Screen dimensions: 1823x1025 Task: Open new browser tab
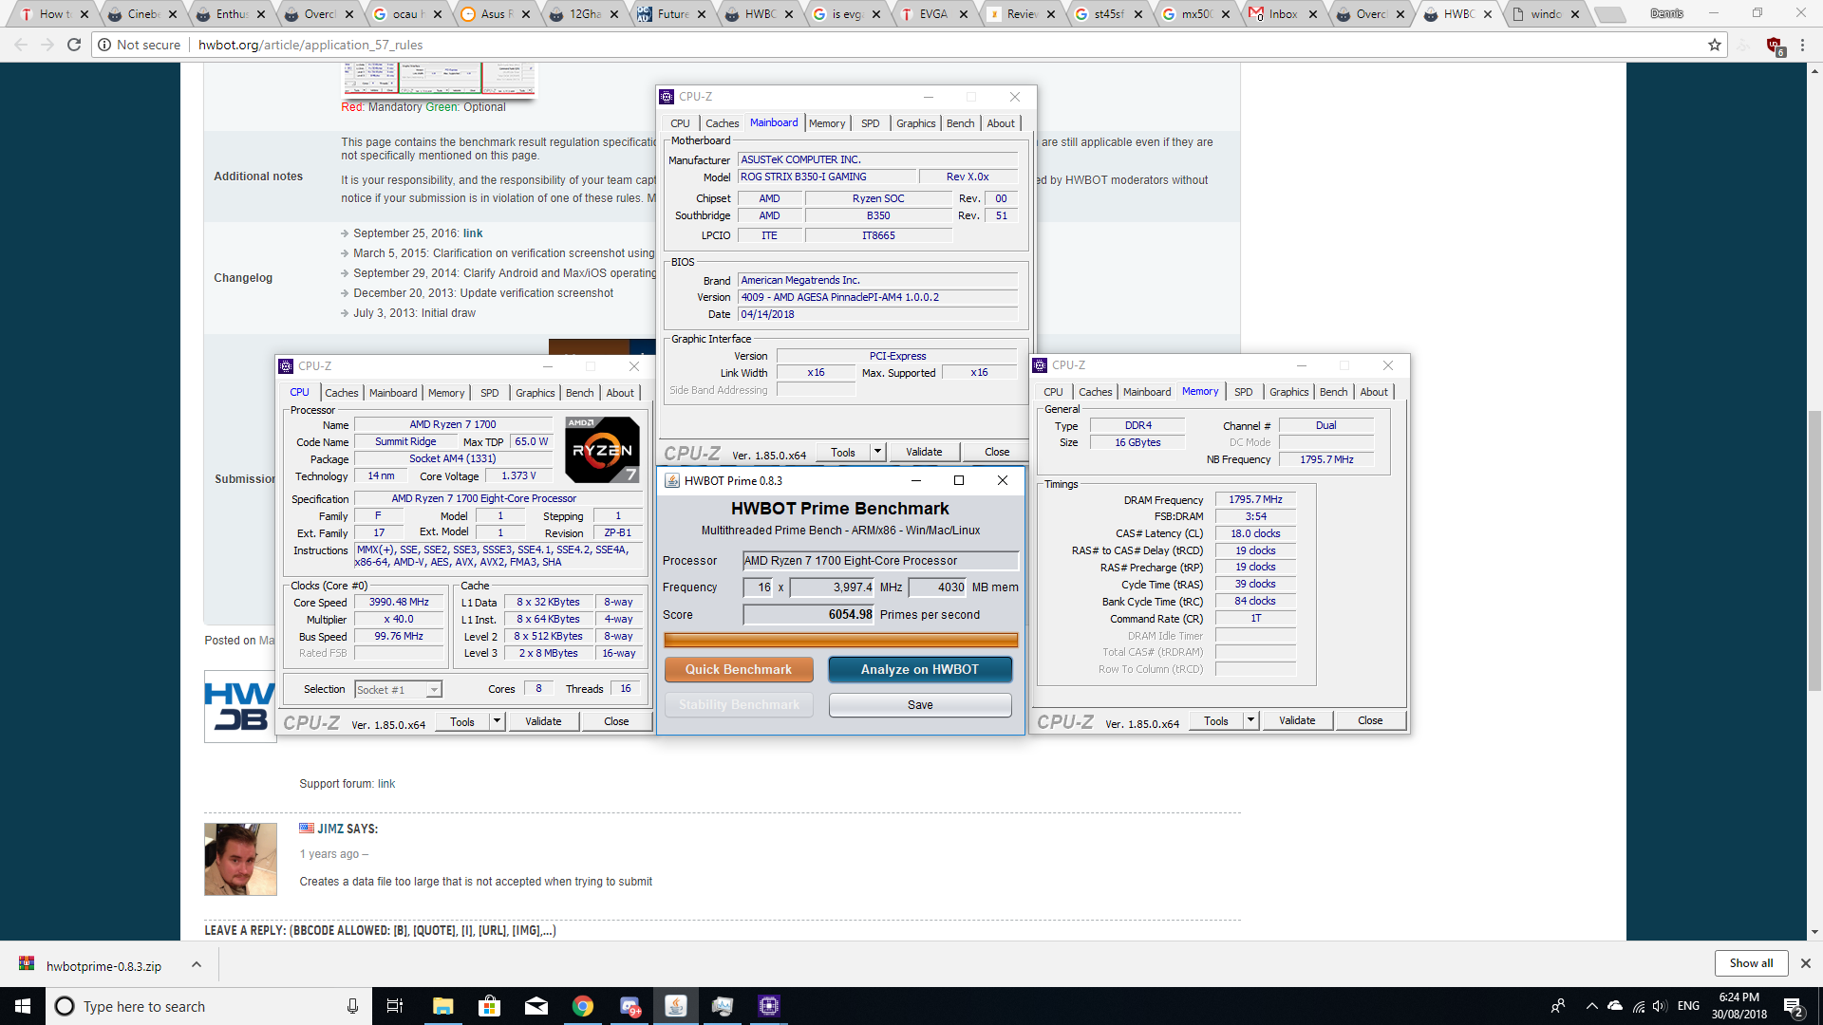tap(1608, 14)
